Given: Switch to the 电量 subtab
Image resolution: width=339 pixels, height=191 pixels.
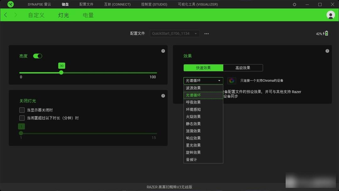Looking at the screenshot, I should click(88, 15).
